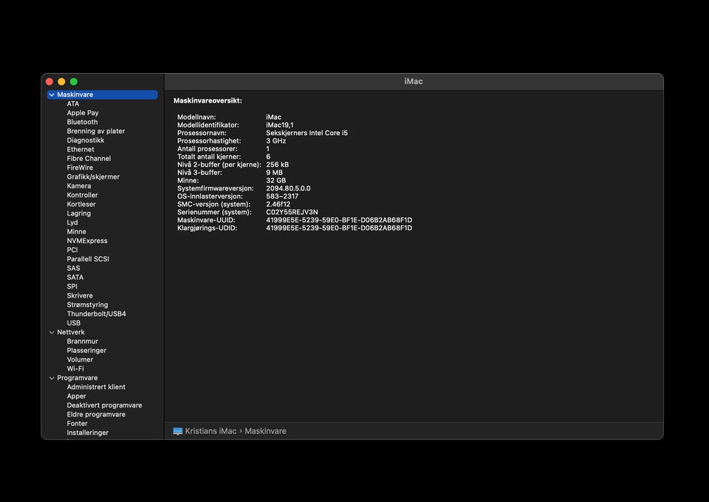Select Fibre Channel entry
Viewport: 709px width, 502px height.
tap(89, 159)
